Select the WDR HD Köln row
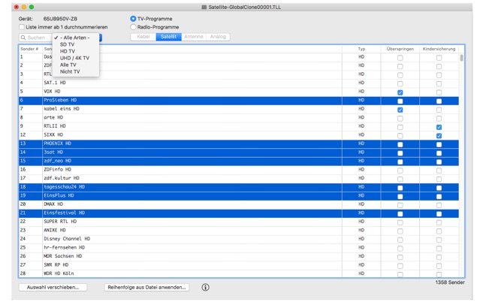 239,273
